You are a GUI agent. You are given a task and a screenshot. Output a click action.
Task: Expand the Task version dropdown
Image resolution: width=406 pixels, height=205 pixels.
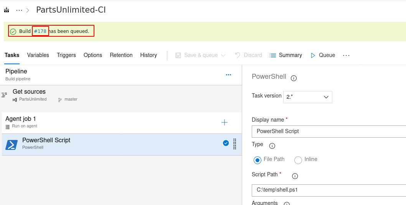pyautogui.click(x=307, y=97)
